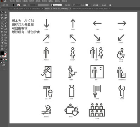Select the Rectangle tool

(x=2, y=24)
